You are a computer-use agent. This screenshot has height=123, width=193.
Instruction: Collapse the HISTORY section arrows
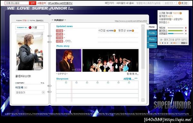click(42, 83)
